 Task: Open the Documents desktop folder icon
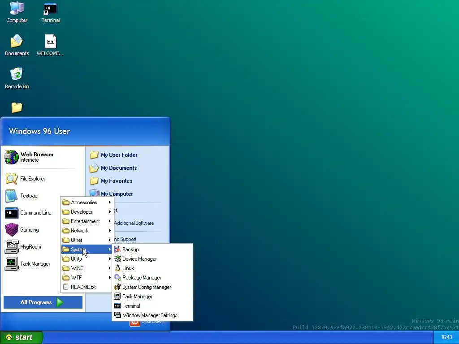click(x=17, y=45)
